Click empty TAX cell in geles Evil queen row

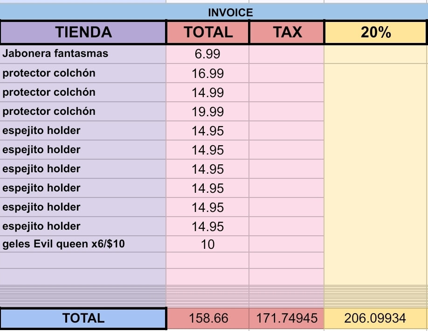click(x=287, y=244)
